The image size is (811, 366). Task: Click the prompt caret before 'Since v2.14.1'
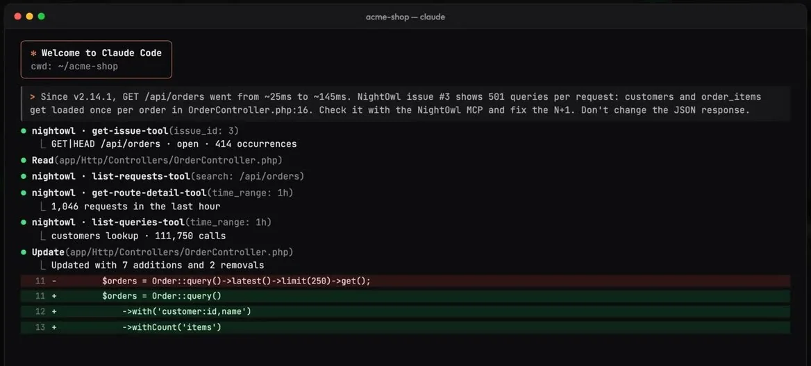[33, 96]
